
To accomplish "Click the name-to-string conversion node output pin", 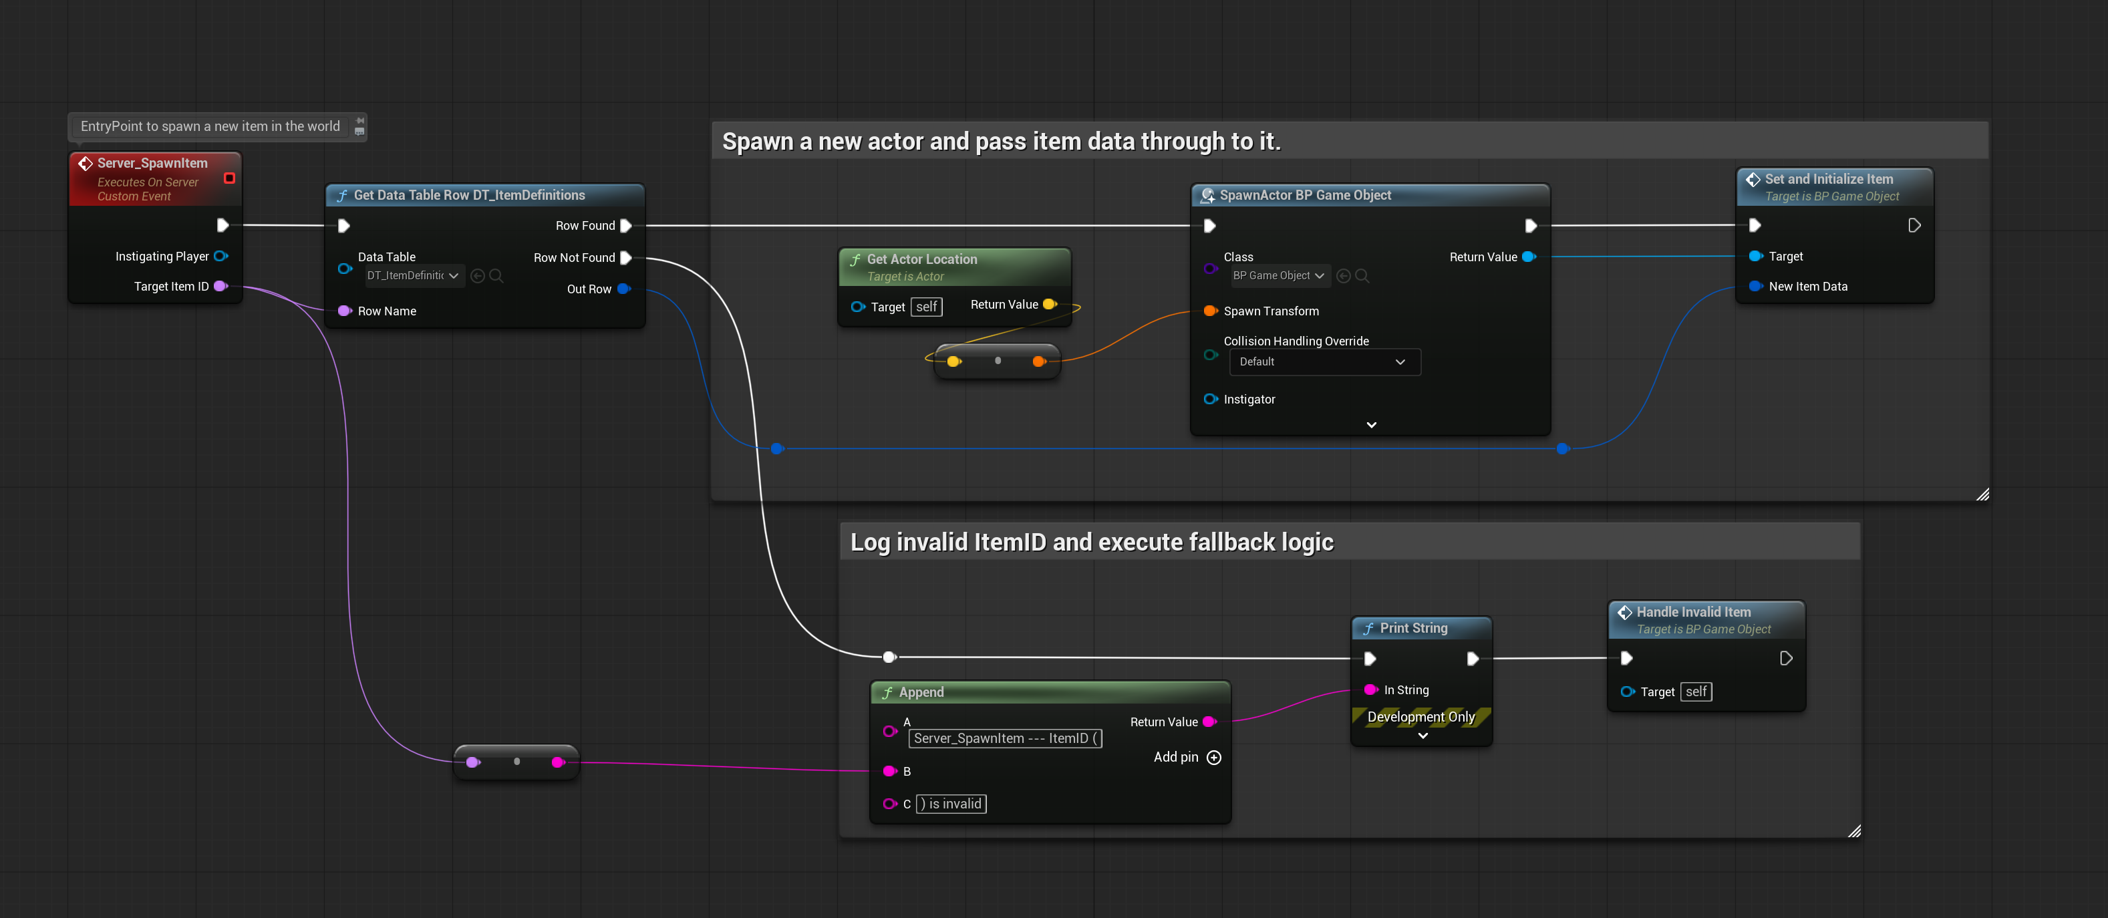I will click(559, 762).
